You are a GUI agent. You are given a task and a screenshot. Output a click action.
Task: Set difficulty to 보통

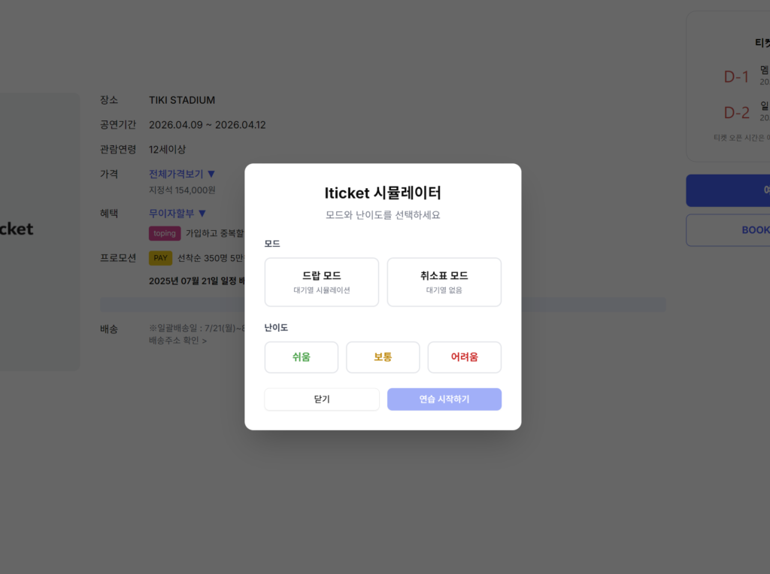click(x=383, y=357)
